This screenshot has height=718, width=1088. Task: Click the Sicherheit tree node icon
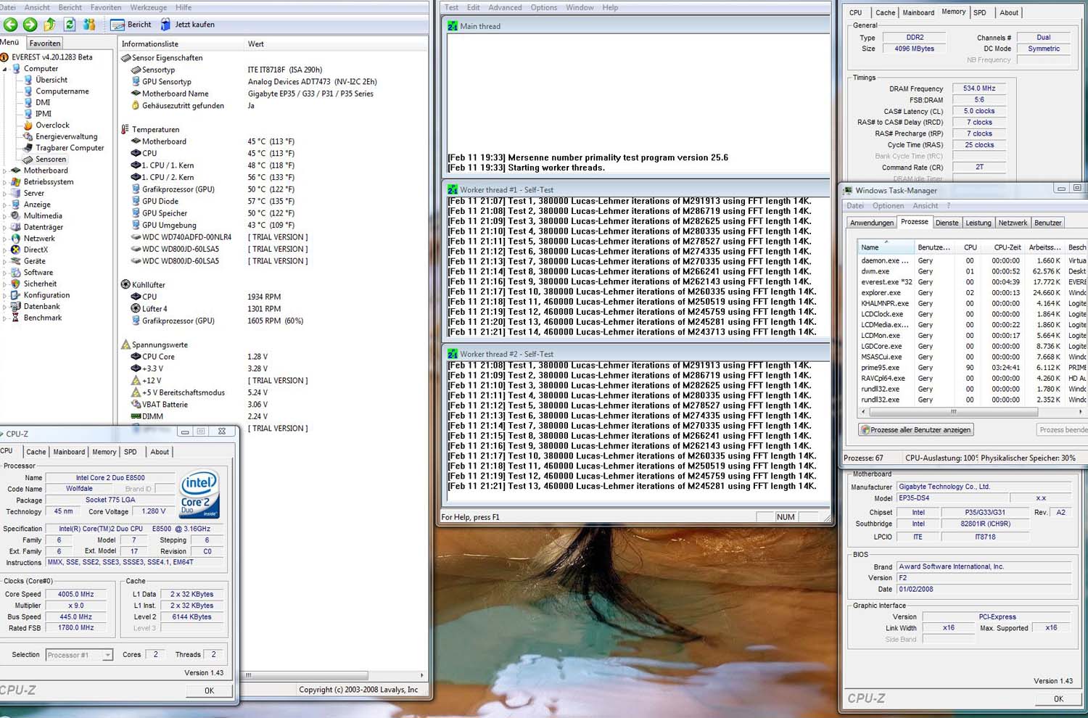point(16,284)
